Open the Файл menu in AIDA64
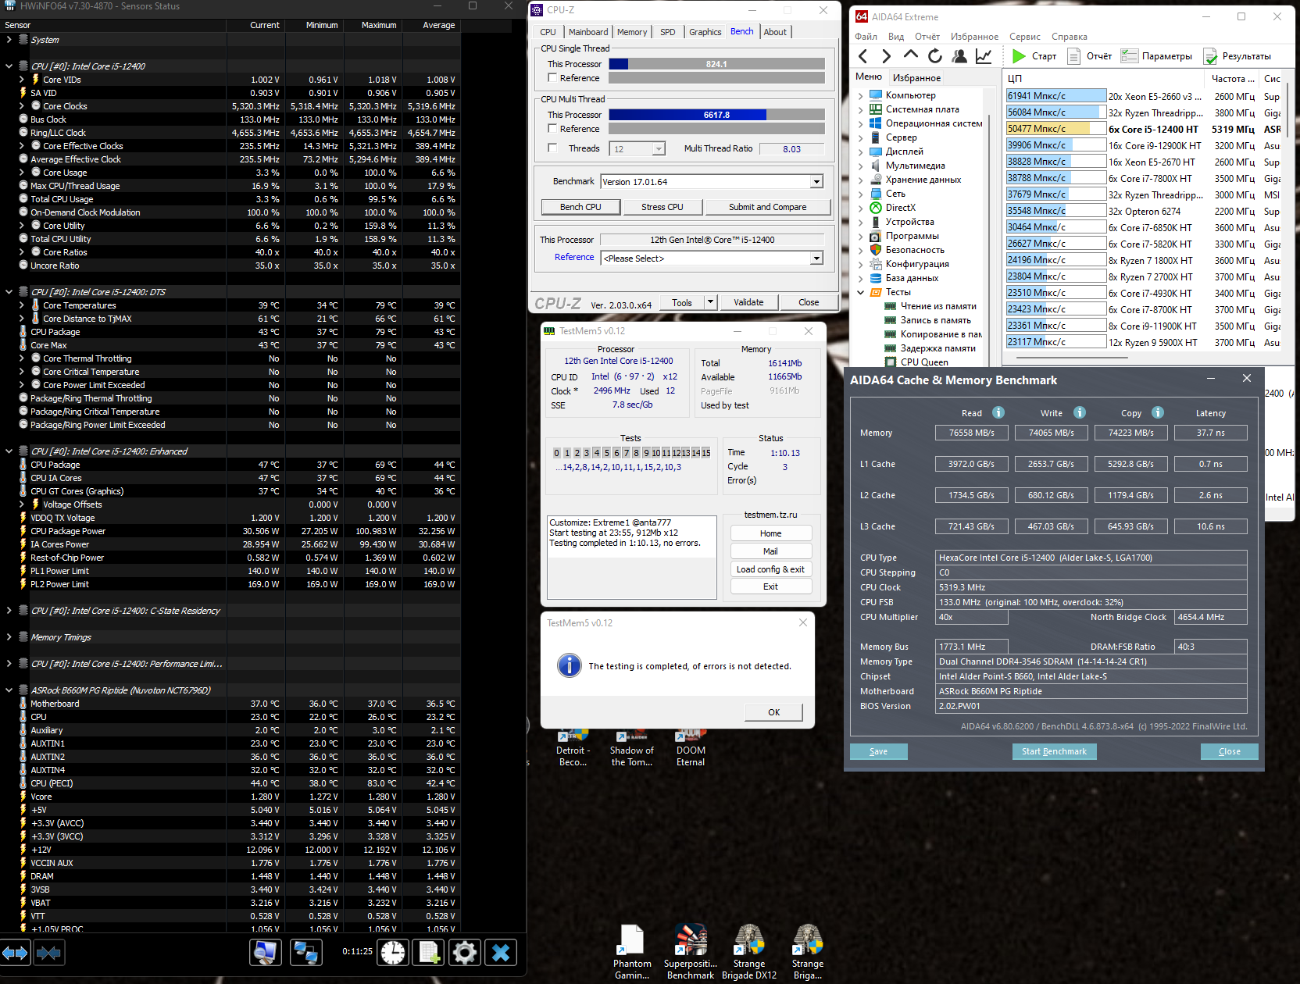Screen dimensions: 1300x984 866,37
